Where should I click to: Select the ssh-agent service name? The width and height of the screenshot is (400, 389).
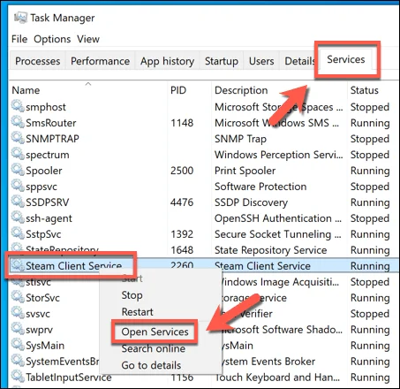[49, 218]
